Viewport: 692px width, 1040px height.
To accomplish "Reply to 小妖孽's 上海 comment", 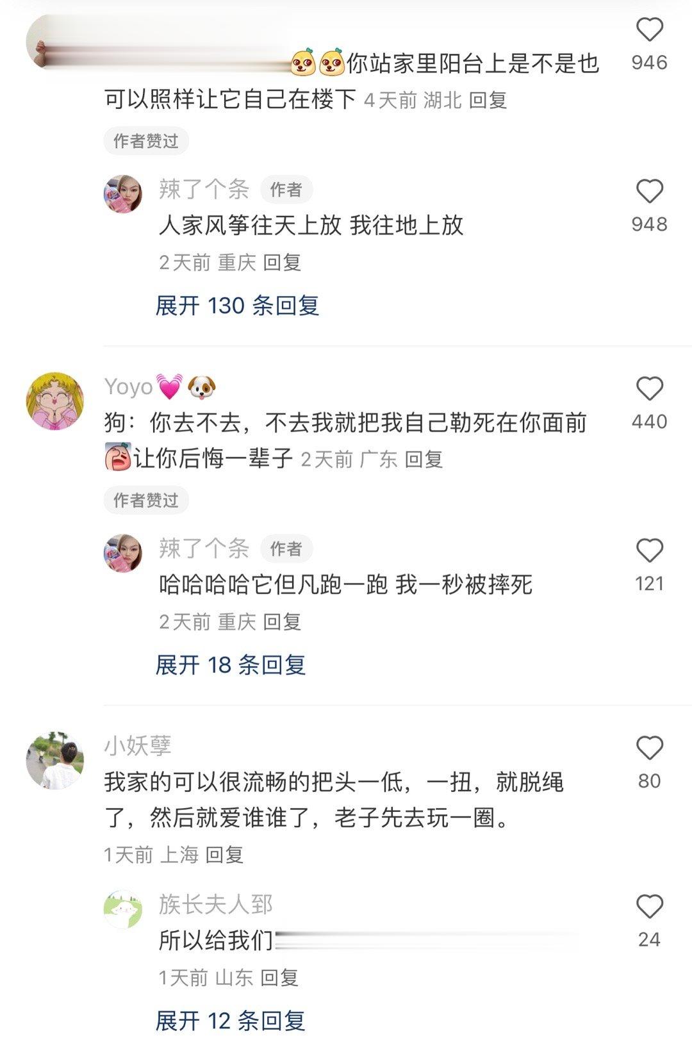I will [x=224, y=855].
